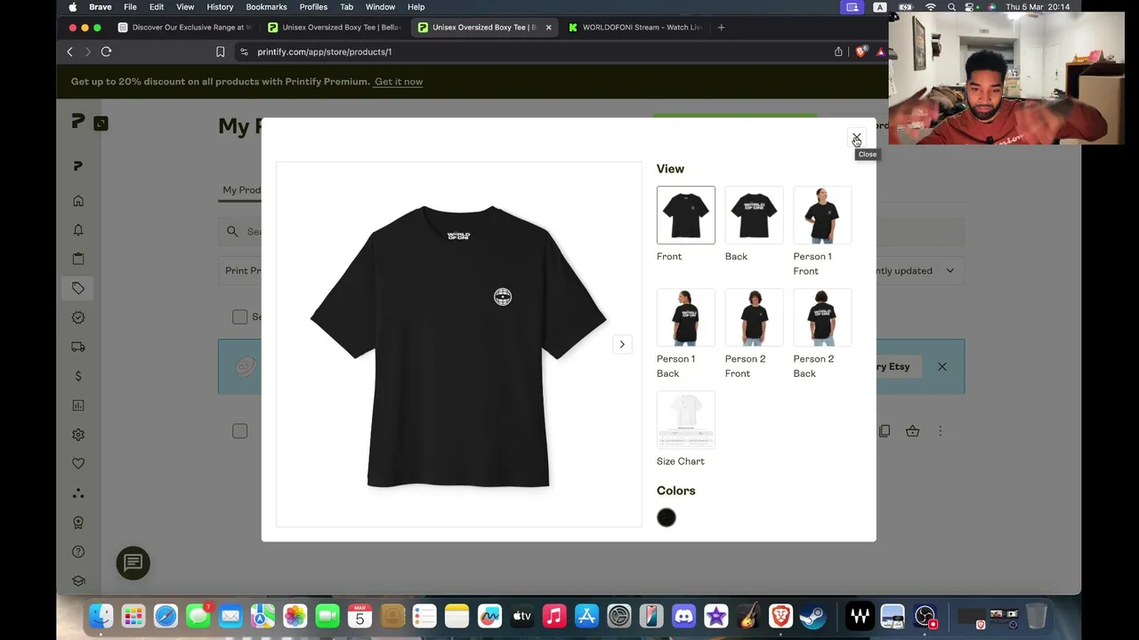Screen dimensions: 1139x640
Task: Close the product preview modal
Action: tap(856, 138)
